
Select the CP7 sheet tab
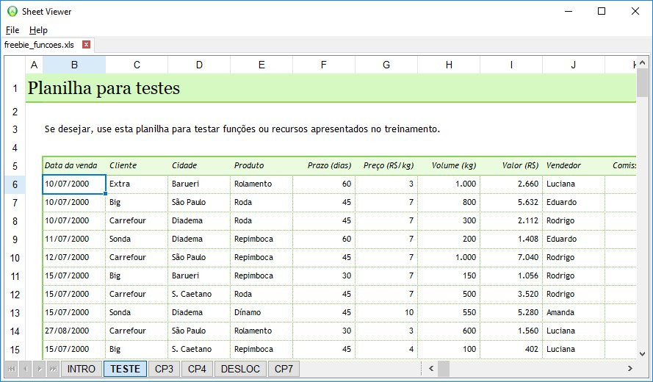click(284, 369)
